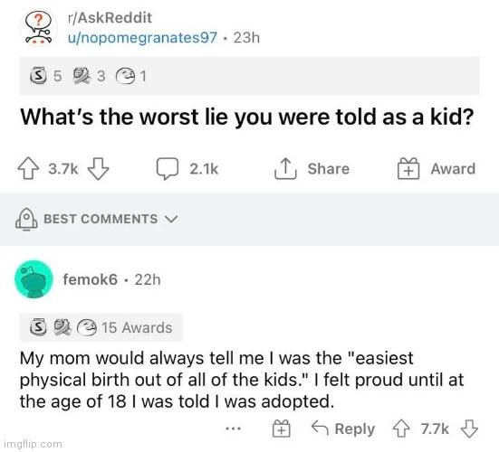Tap the femok6 teal avatar

coord(34,279)
